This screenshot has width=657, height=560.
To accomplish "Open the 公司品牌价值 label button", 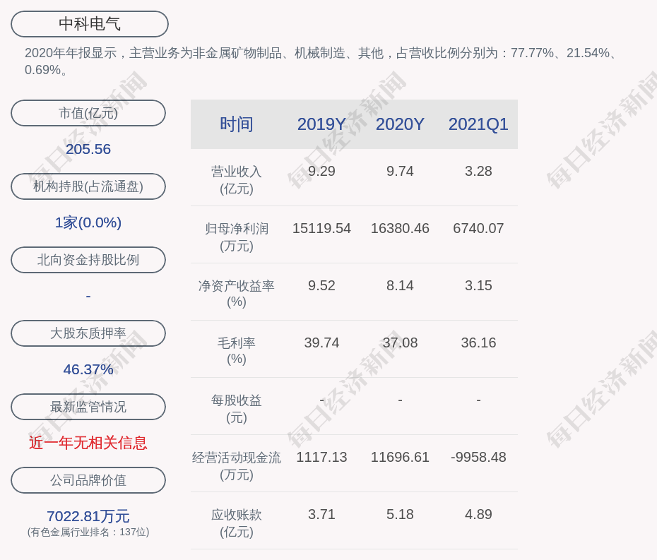I will point(88,480).
